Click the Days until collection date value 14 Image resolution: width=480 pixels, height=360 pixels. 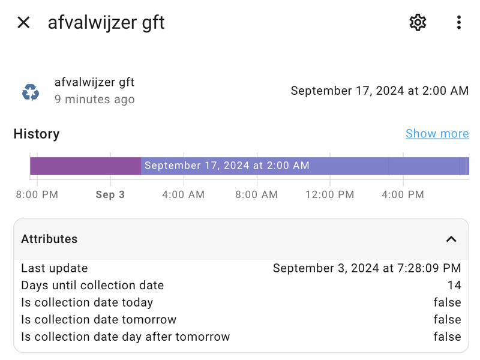pyautogui.click(x=454, y=286)
